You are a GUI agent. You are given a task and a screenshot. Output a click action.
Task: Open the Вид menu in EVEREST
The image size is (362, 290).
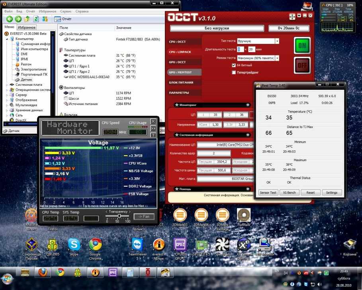pyautogui.click(x=20, y=11)
